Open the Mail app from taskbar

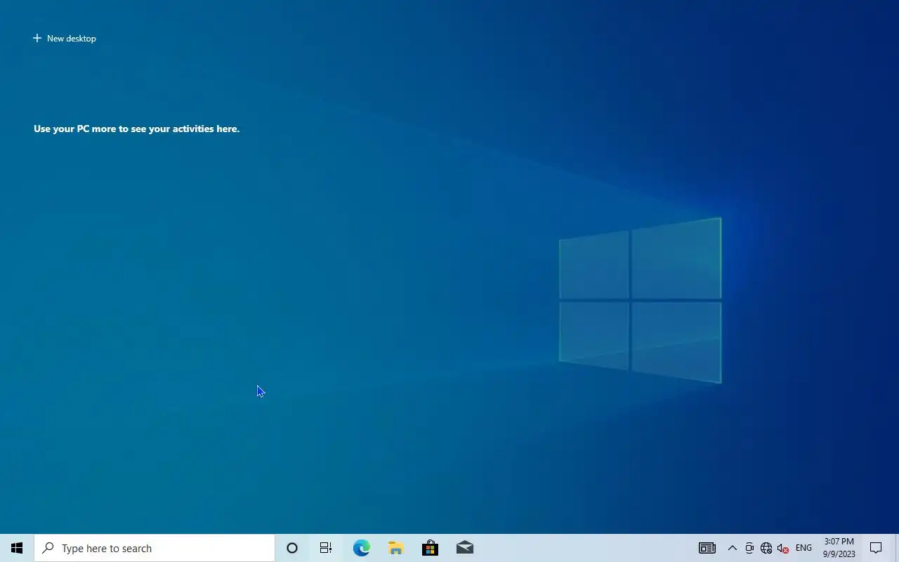[464, 548]
